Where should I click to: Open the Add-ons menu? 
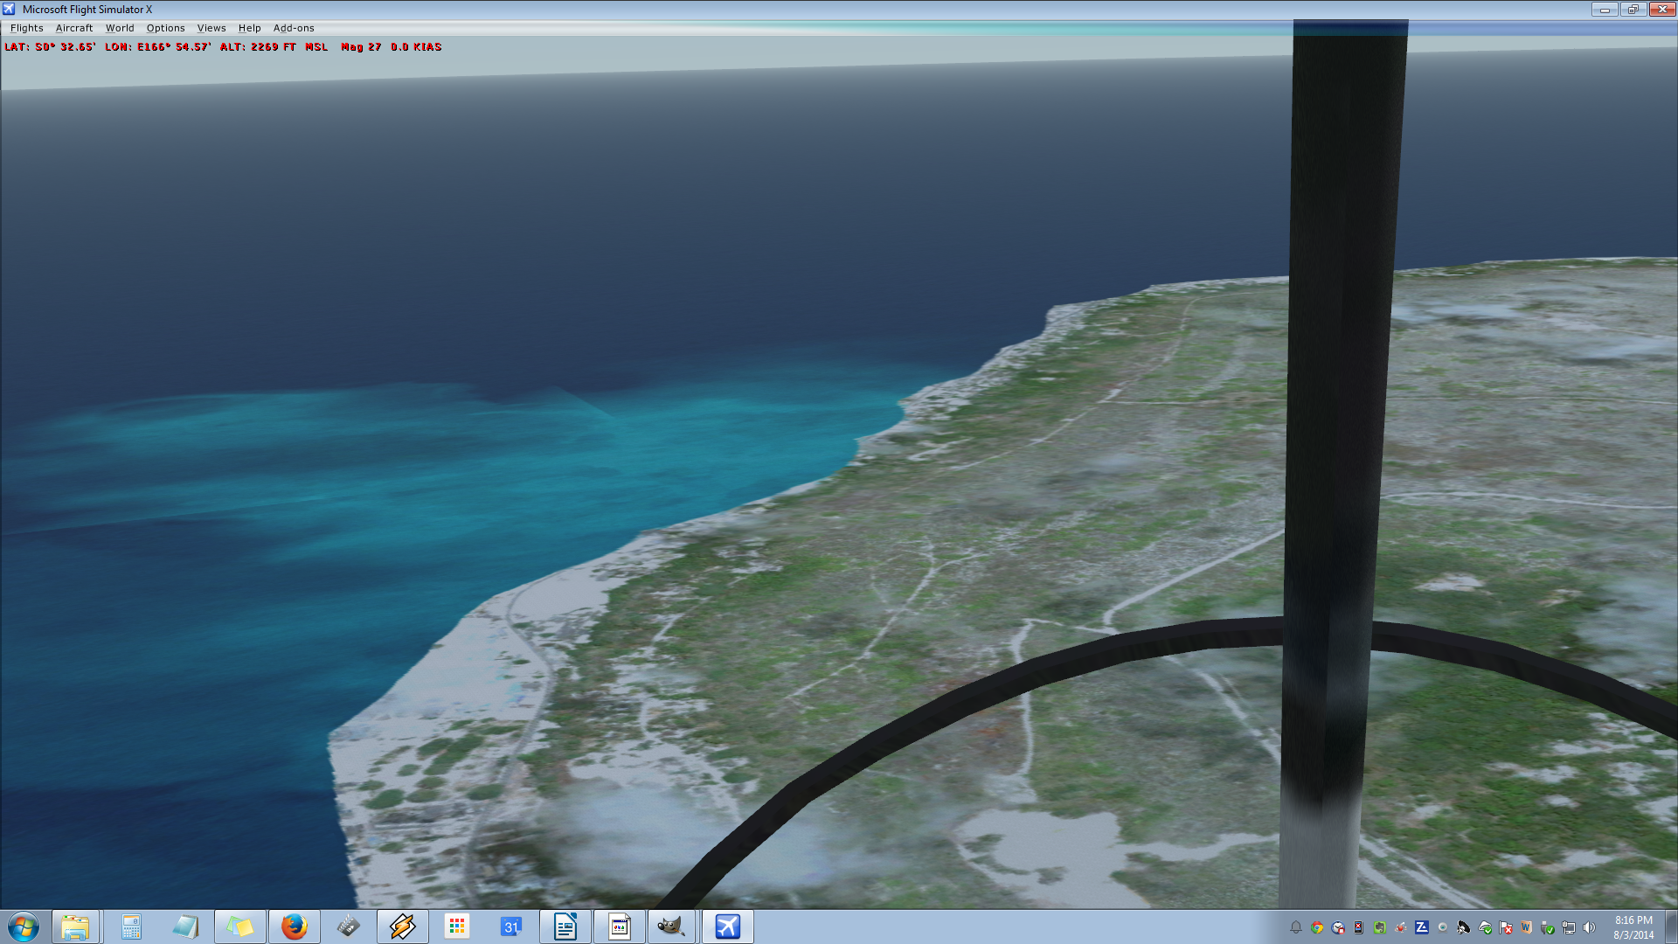pos(294,28)
